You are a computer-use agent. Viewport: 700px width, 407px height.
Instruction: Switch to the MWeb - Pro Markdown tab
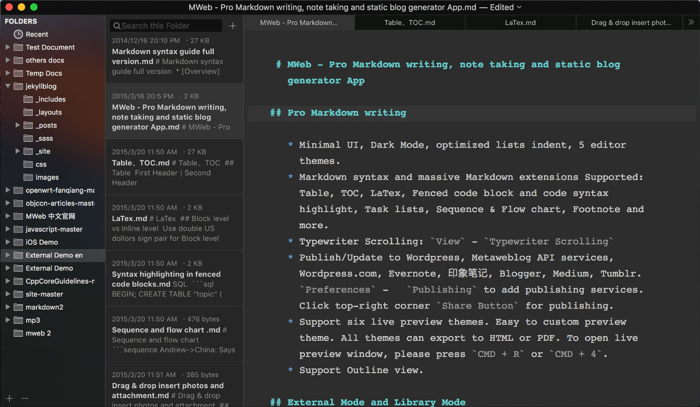[x=299, y=22]
